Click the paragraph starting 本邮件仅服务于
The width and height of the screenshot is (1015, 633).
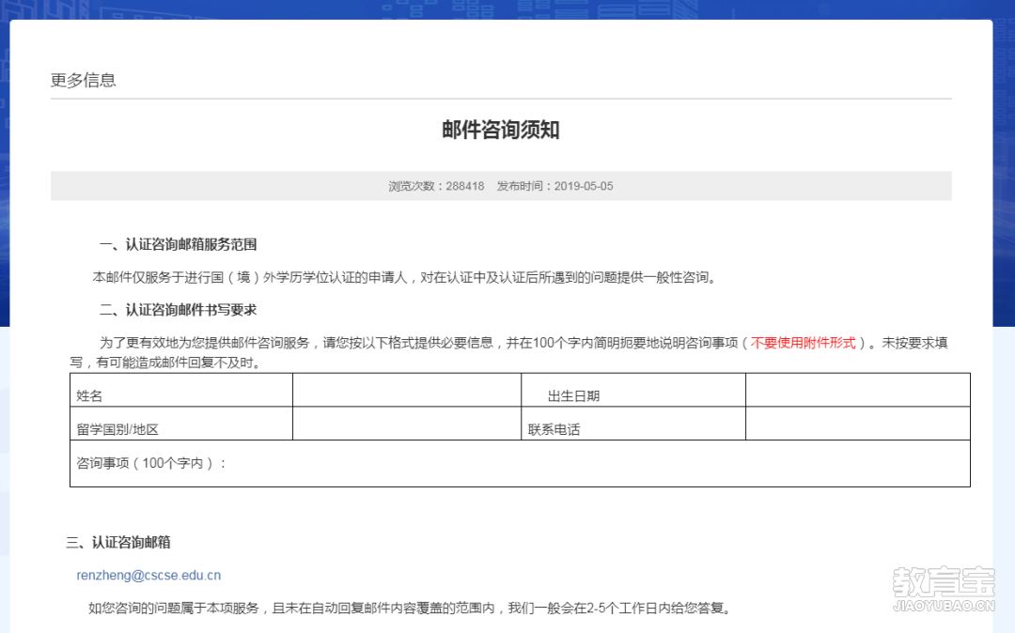[406, 277]
